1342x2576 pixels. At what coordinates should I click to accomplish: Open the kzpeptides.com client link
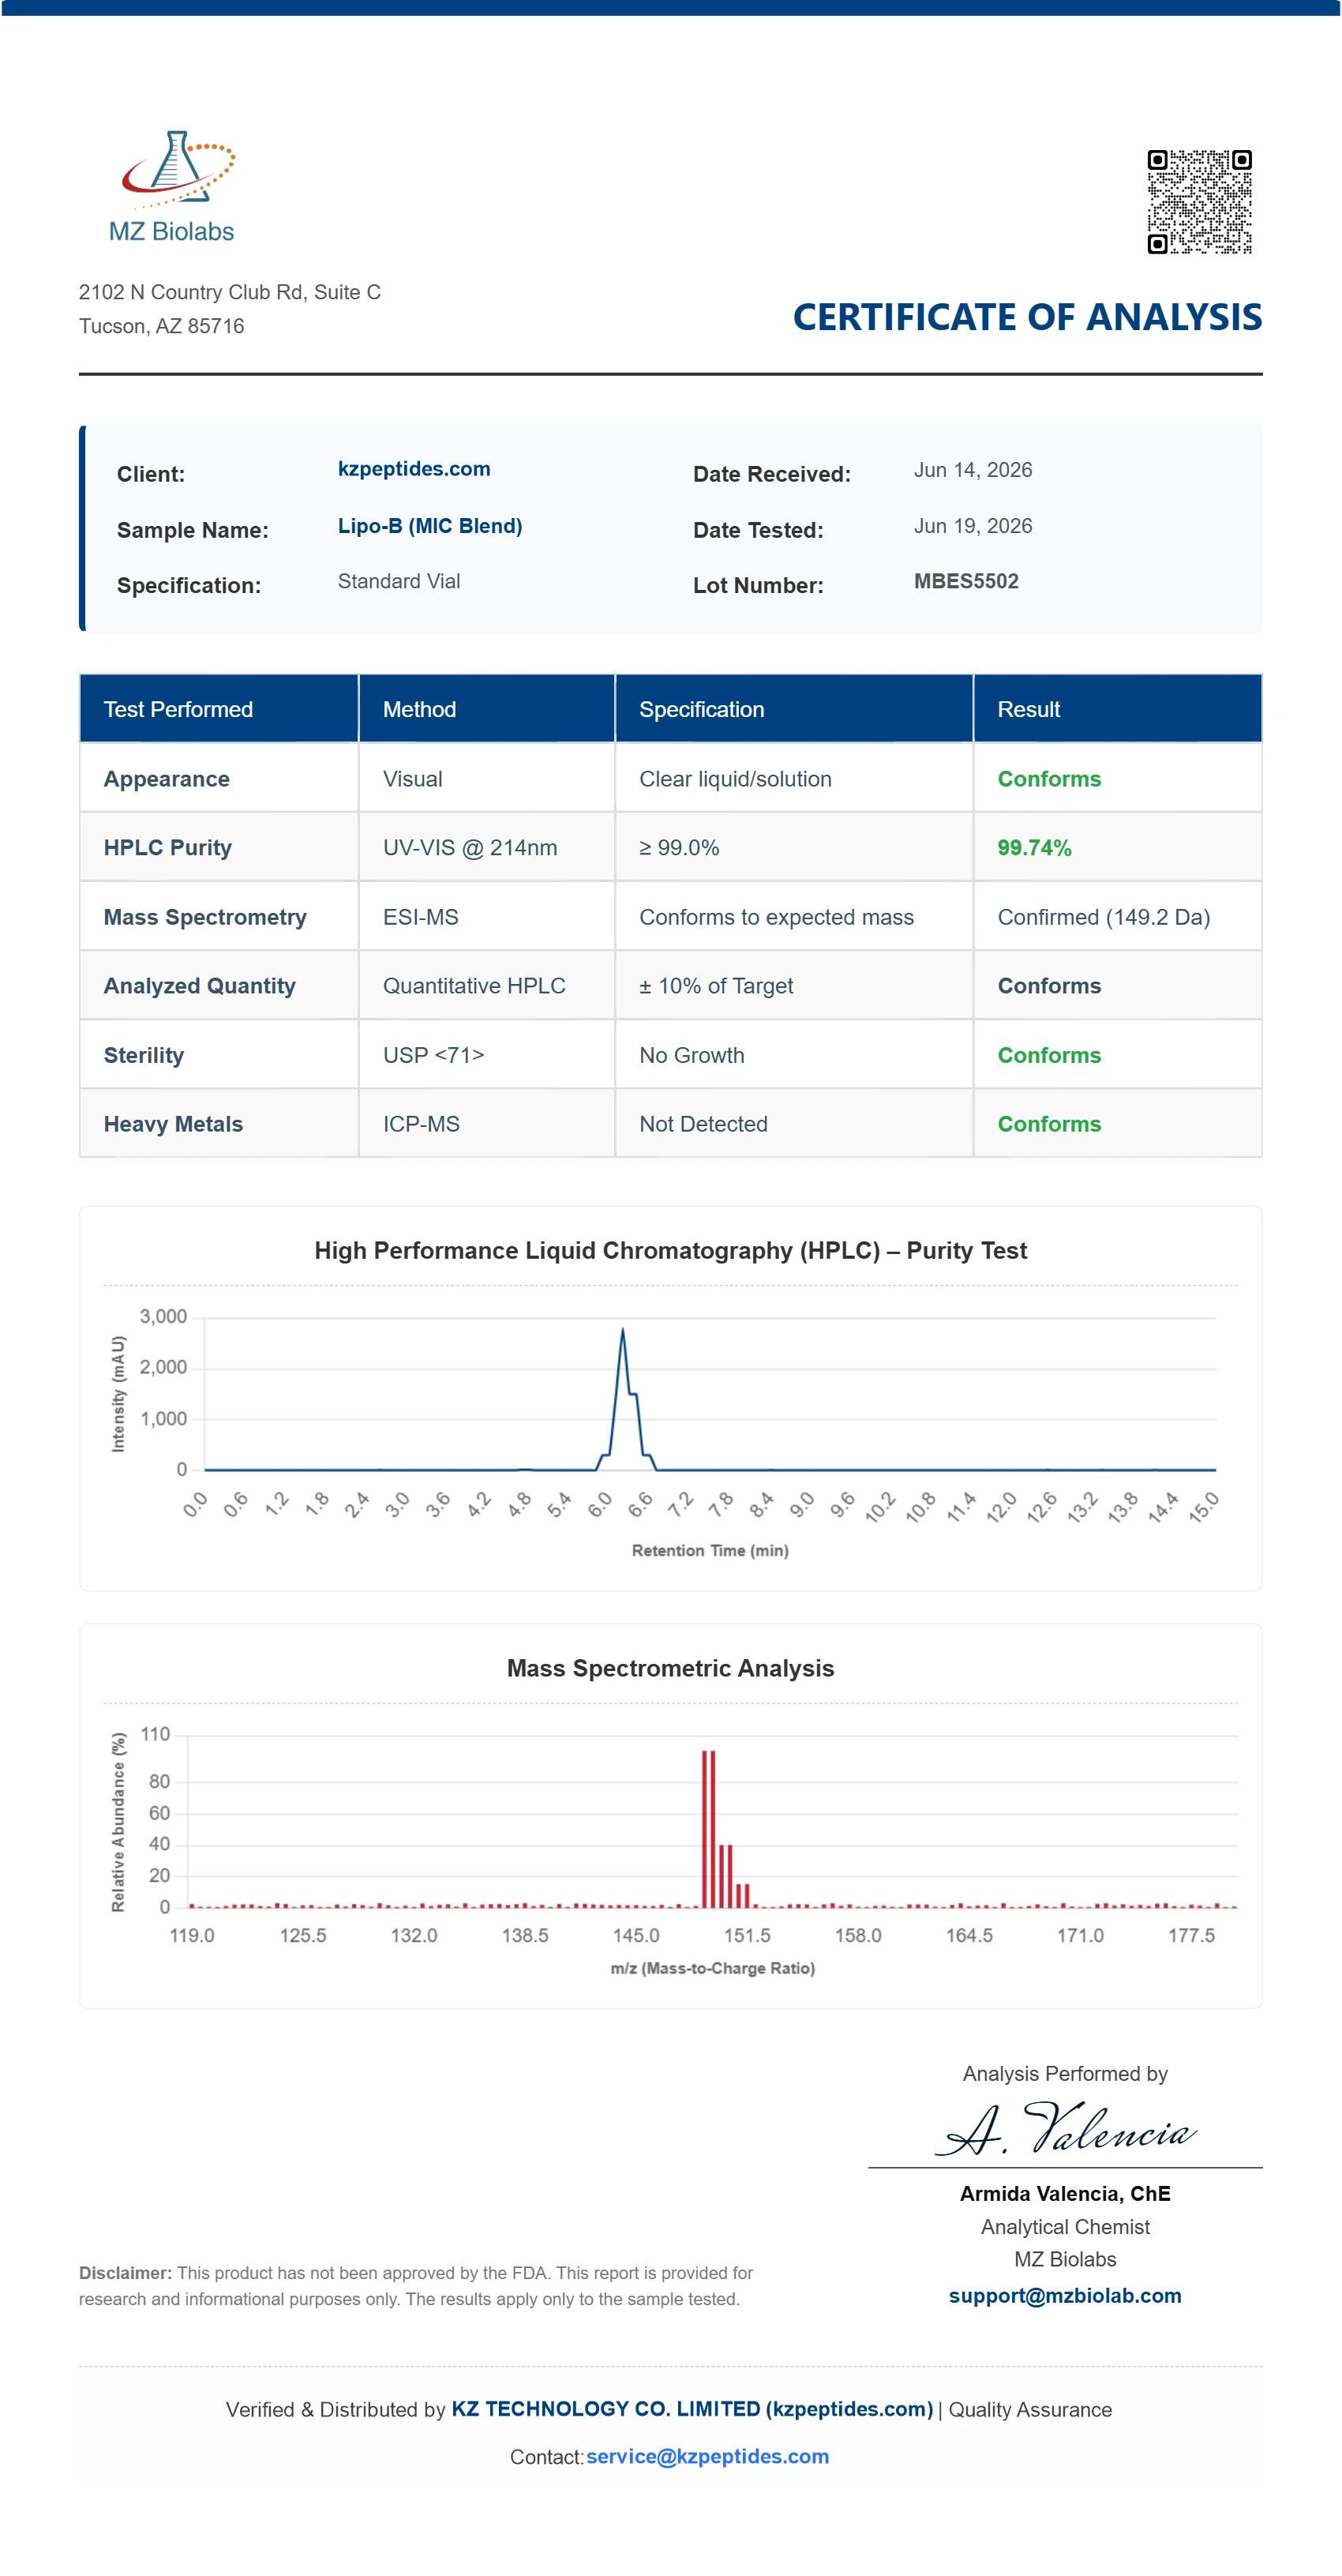click(414, 469)
